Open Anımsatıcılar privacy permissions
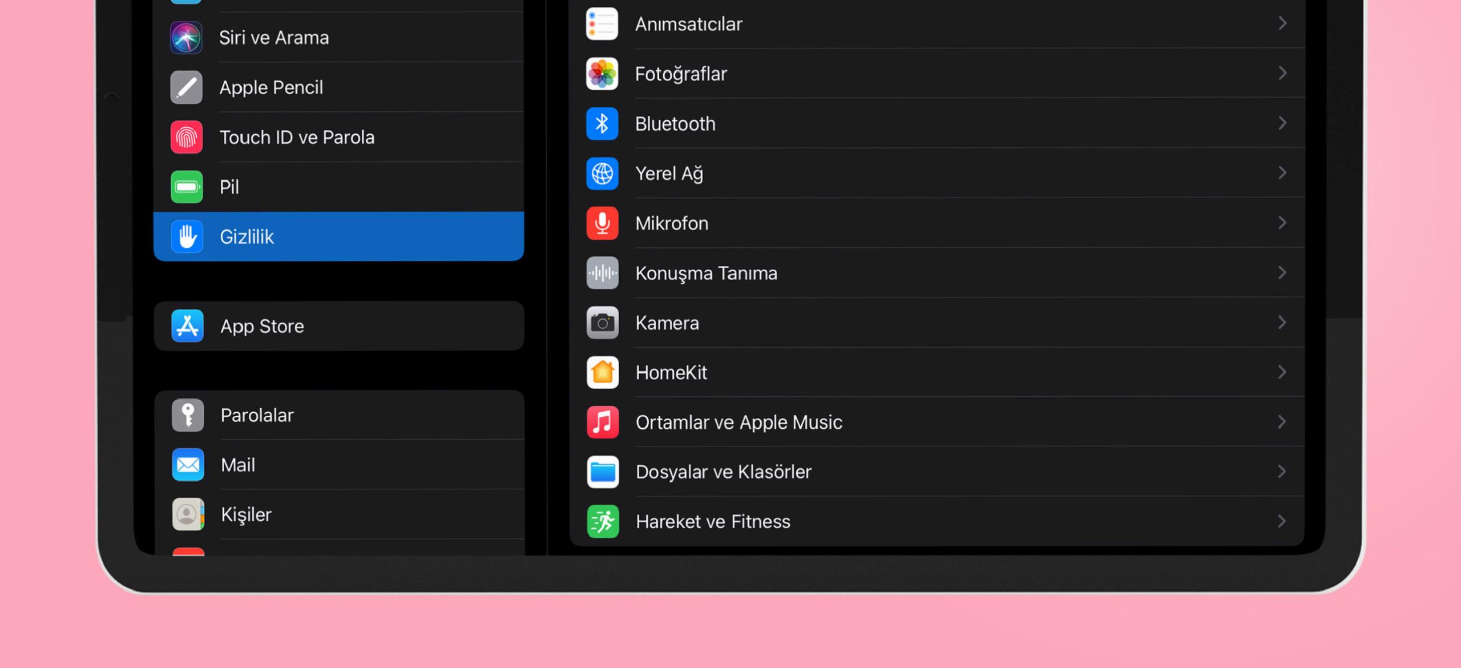Image resolution: width=1461 pixels, height=668 pixels. pyautogui.click(x=937, y=24)
